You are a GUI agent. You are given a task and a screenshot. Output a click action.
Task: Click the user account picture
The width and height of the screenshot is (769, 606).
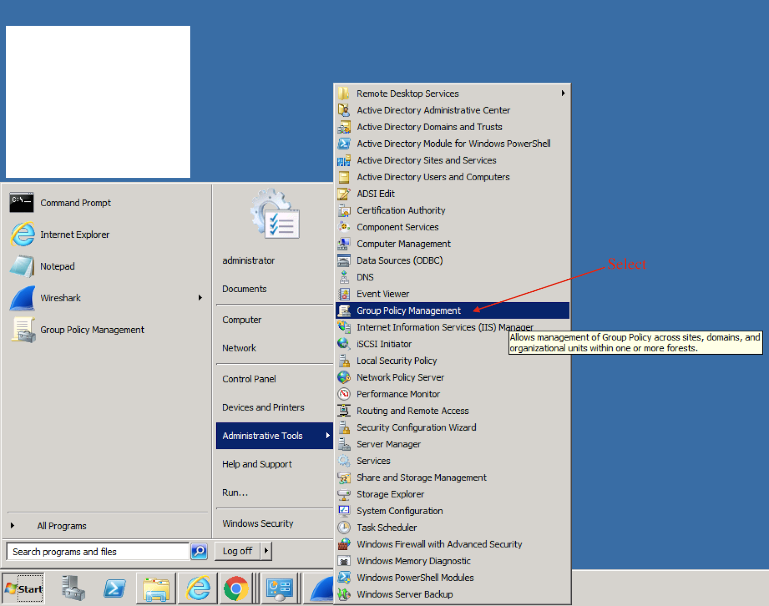(x=275, y=213)
